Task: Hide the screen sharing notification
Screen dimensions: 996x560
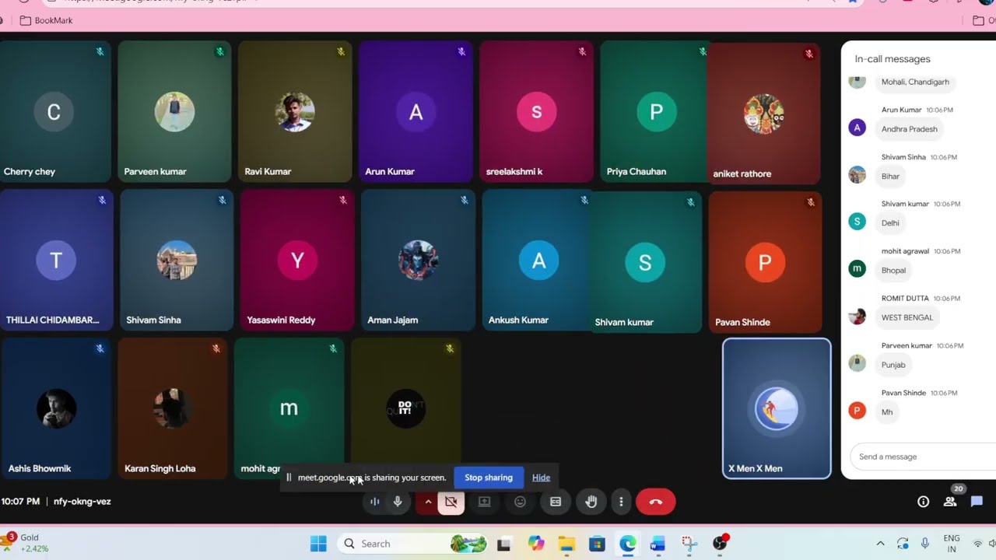Action: [x=541, y=478]
